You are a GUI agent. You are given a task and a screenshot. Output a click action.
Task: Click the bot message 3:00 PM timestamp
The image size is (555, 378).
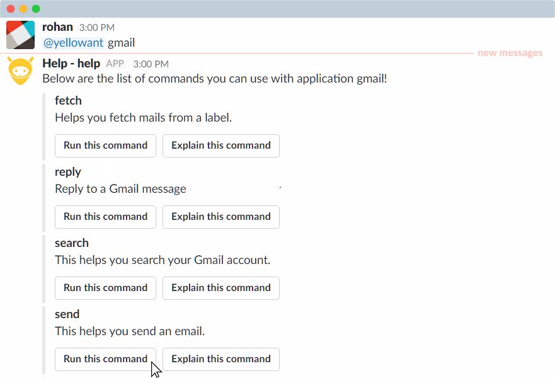[151, 64]
